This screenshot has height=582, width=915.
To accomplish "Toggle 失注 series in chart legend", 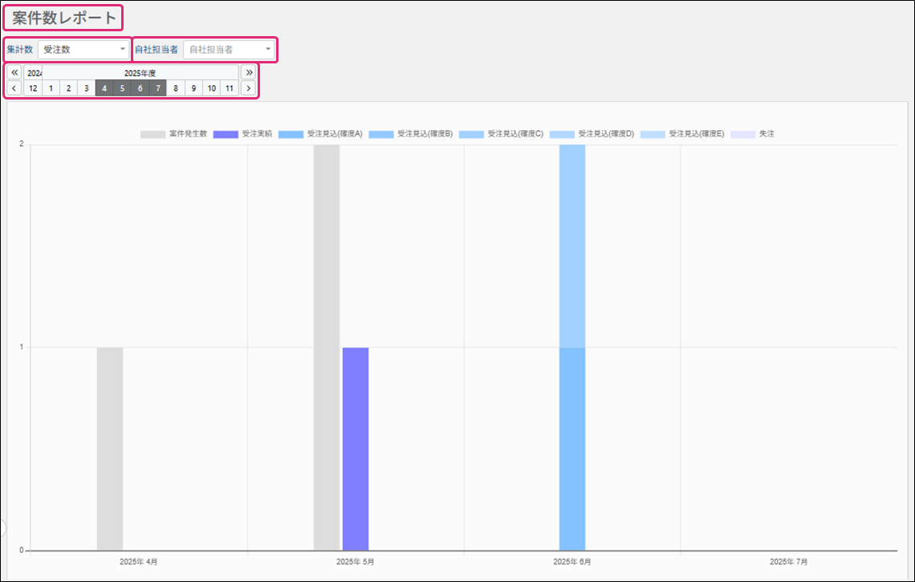I will pos(753,134).
